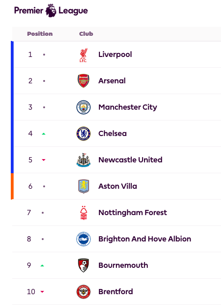Click the Brighton seagull badge

click(x=84, y=239)
